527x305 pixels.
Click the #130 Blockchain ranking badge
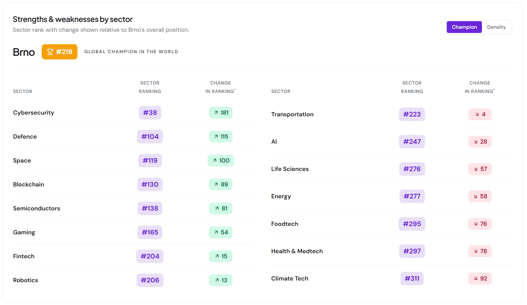[150, 184]
